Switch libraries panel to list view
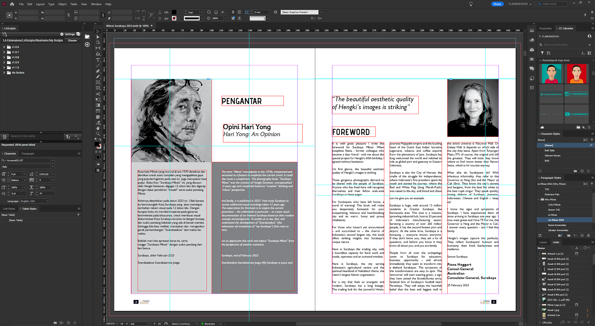Screen dimensions: 595x326 (x=589, y=53)
